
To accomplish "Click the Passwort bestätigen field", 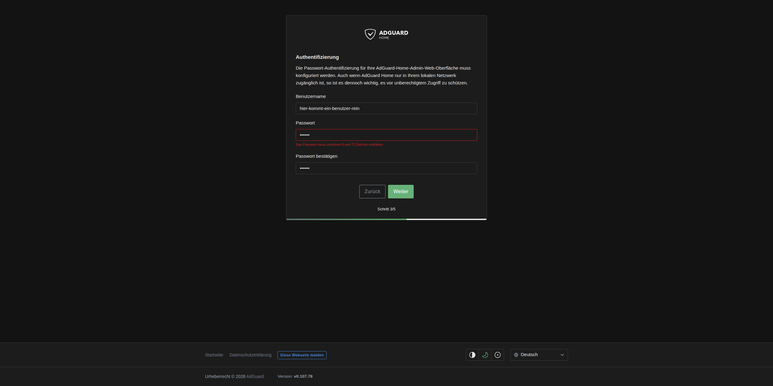I will pyautogui.click(x=386, y=168).
